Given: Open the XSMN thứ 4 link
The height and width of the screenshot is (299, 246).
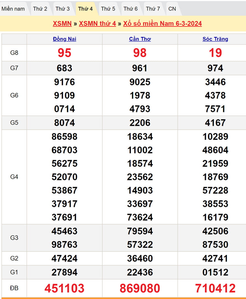Looking at the screenshot, I should [x=97, y=24].
